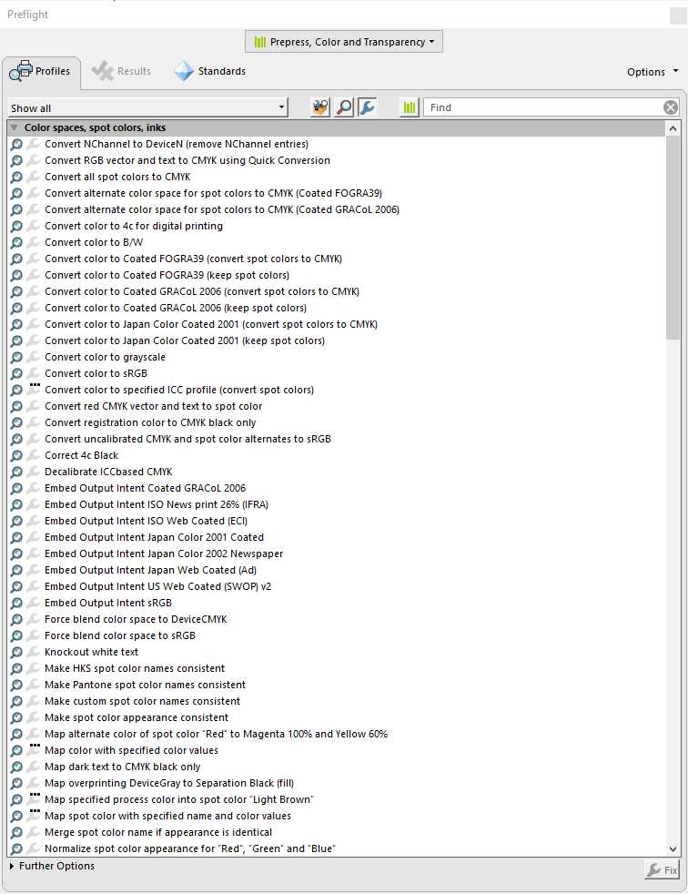Select Make Pantone spot color names consistent
The height and width of the screenshot is (894, 688).
click(146, 685)
